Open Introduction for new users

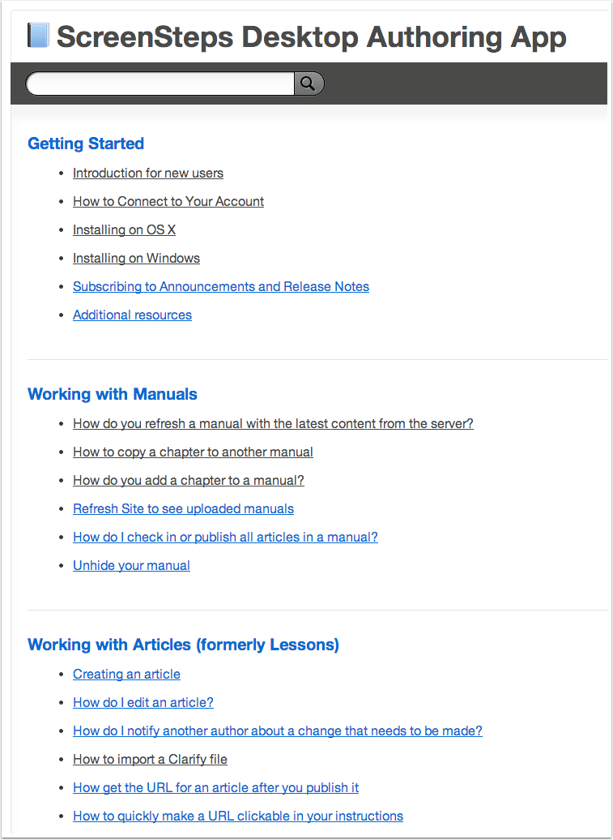tap(148, 173)
